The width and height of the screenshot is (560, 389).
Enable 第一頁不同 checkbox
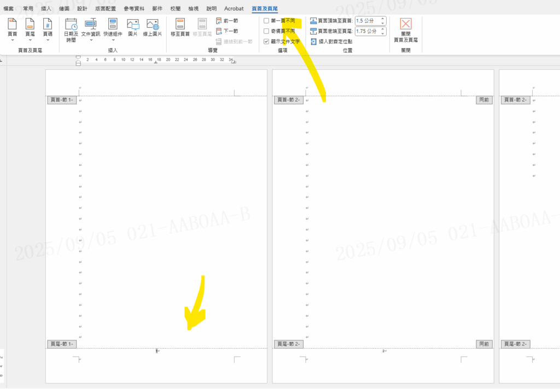click(266, 21)
